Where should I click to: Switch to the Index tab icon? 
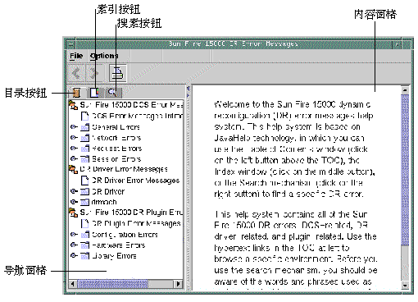tap(94, 93)
